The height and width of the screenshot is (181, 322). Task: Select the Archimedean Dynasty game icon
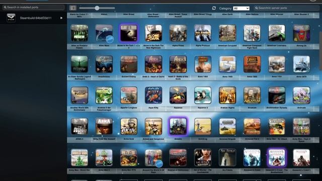point(277,95)
